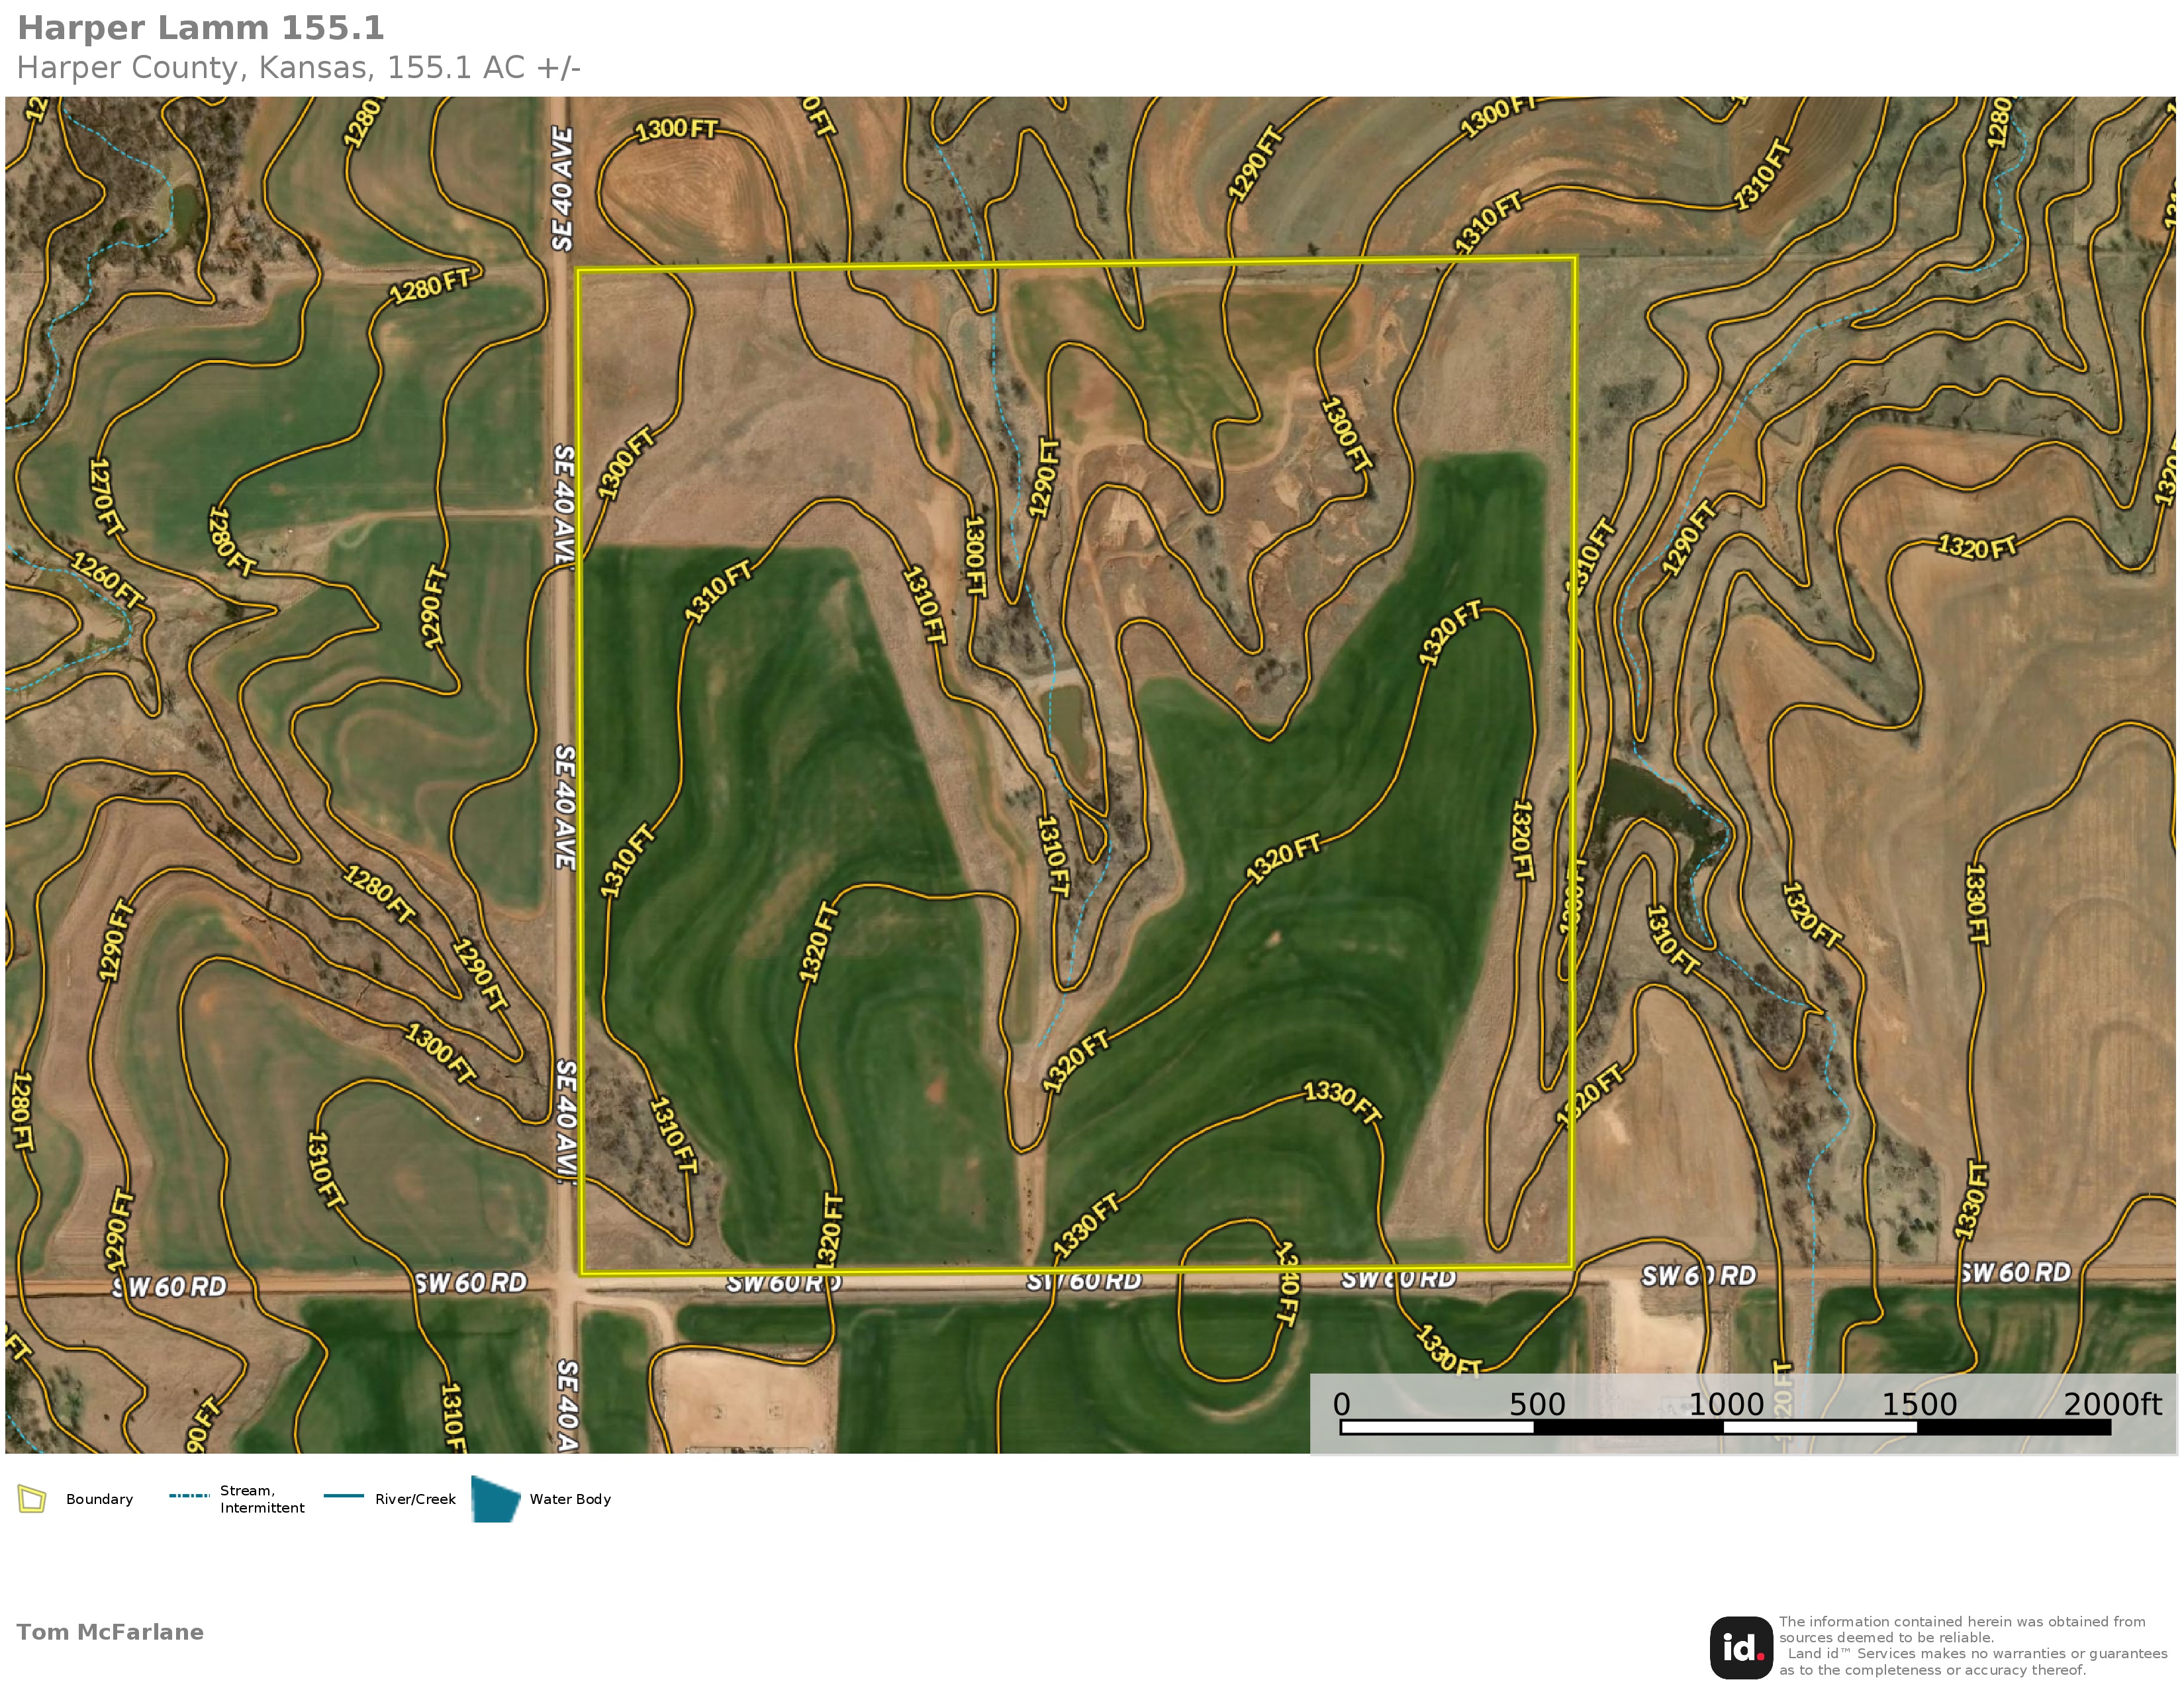
Task: Click the Harper Lamm 155.1 title
Action: [201, 28]
